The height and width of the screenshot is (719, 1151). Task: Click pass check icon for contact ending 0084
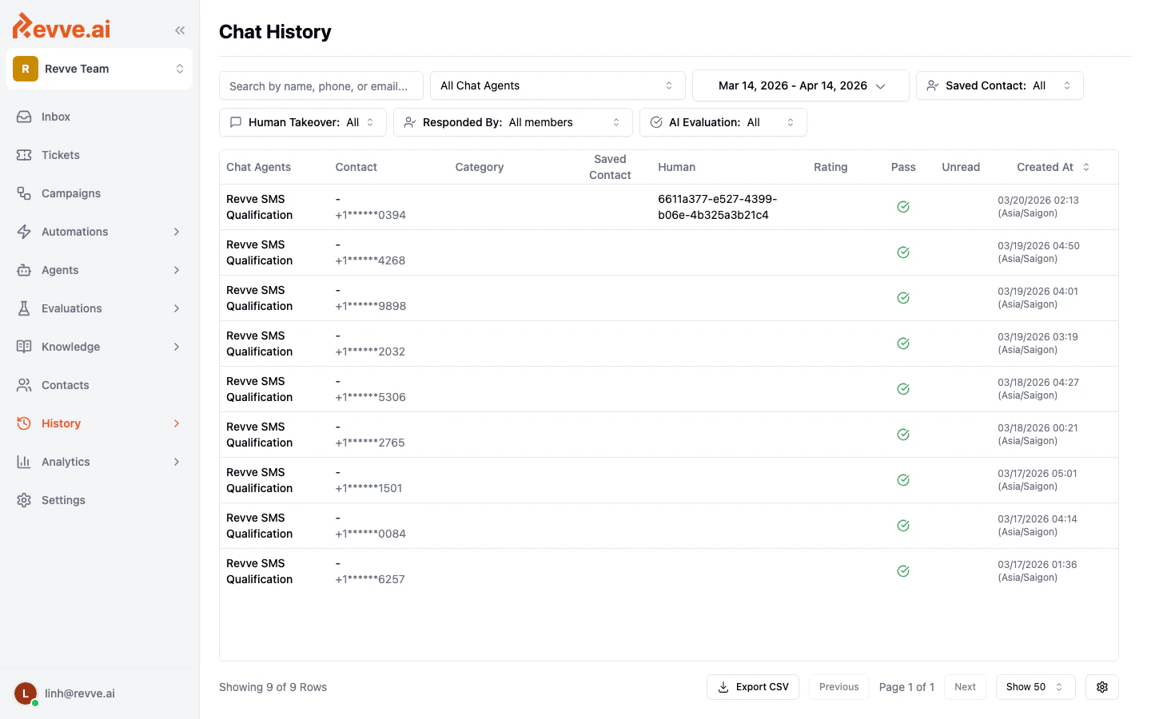[x=903, y=526]
